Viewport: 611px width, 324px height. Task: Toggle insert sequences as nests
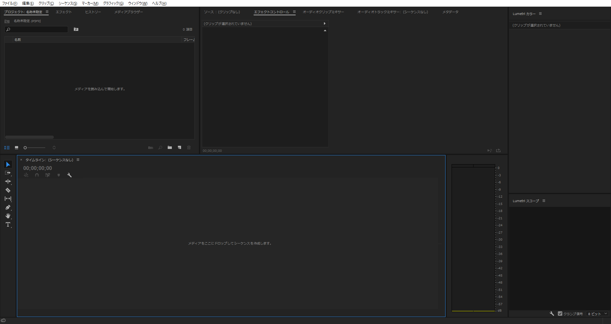26,175
